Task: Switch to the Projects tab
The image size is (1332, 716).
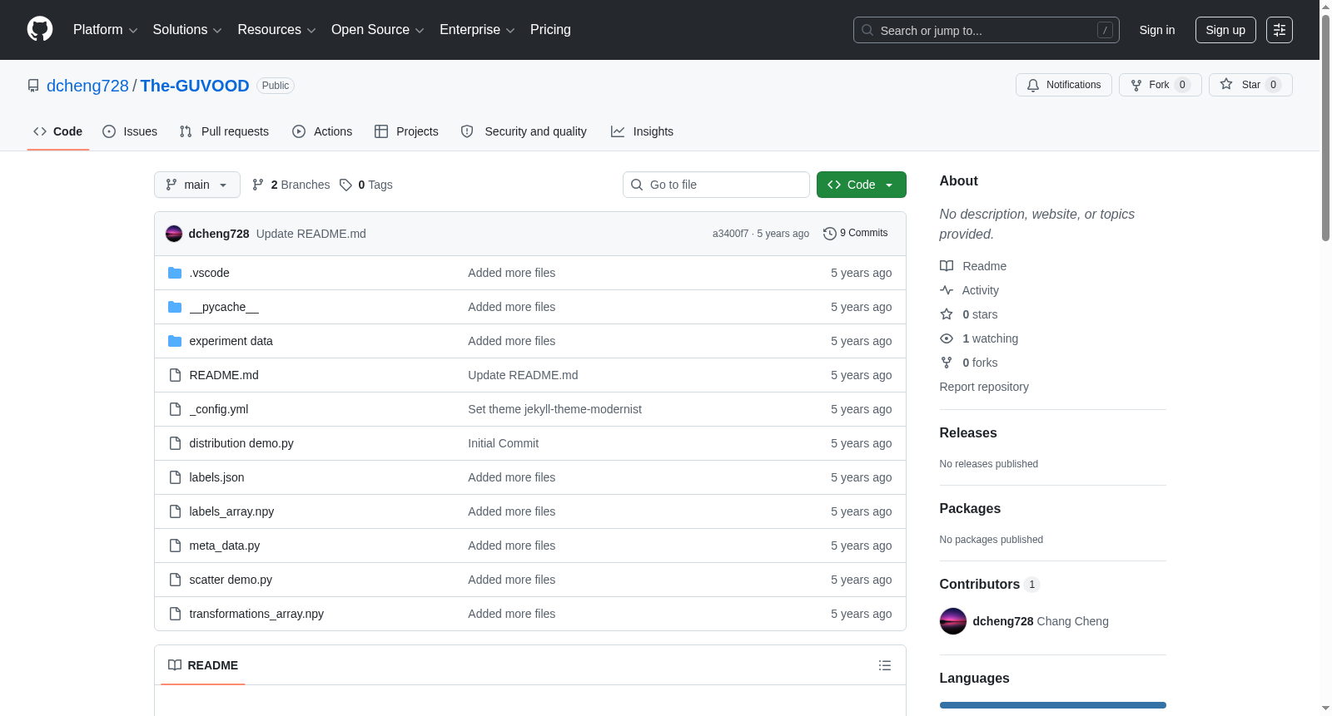Action: click(406, 131)
